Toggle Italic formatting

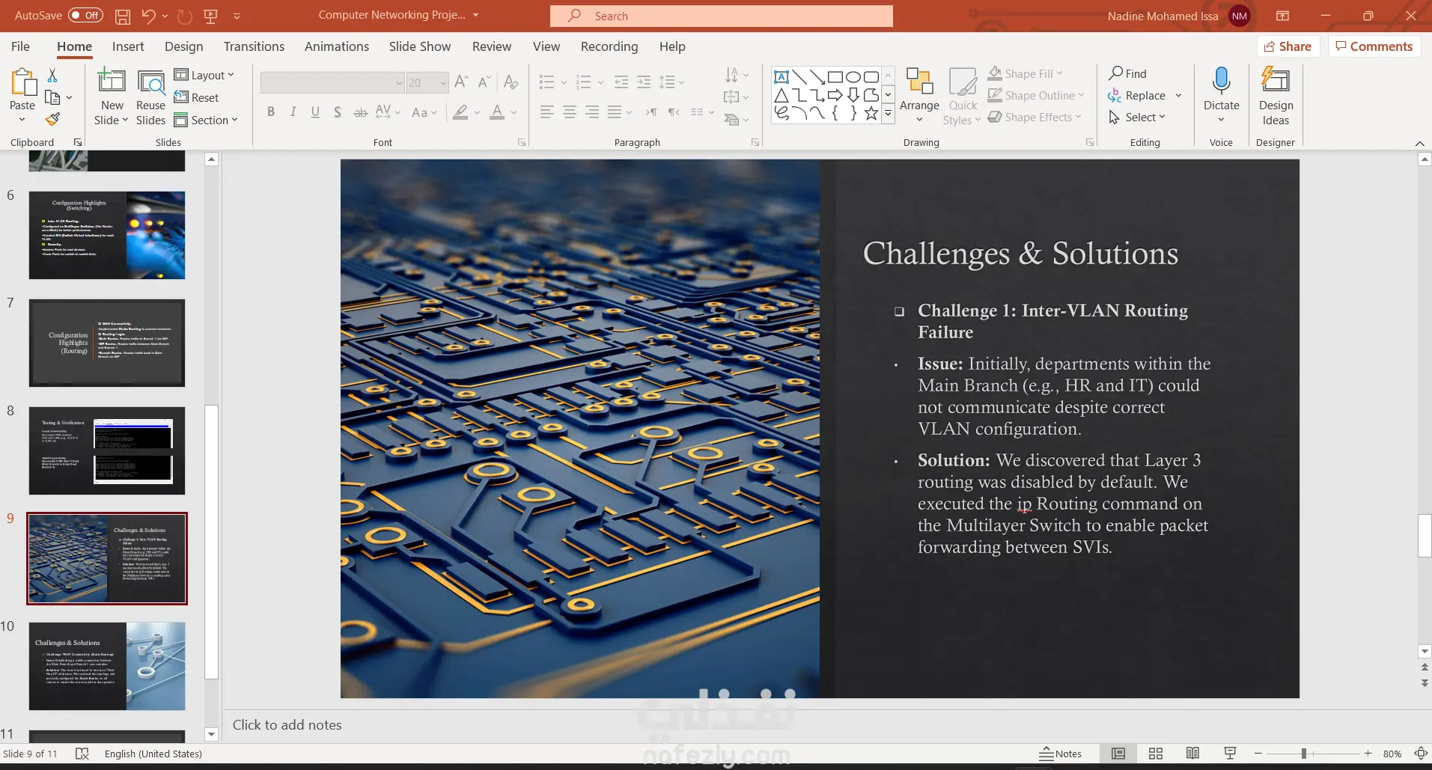pyautogui.click(x=293, y=112)
